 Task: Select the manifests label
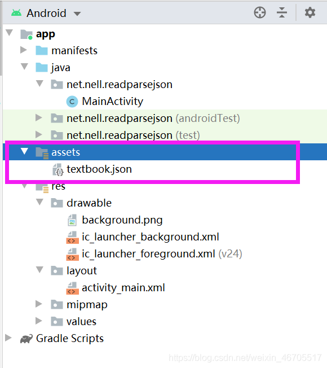74,51
